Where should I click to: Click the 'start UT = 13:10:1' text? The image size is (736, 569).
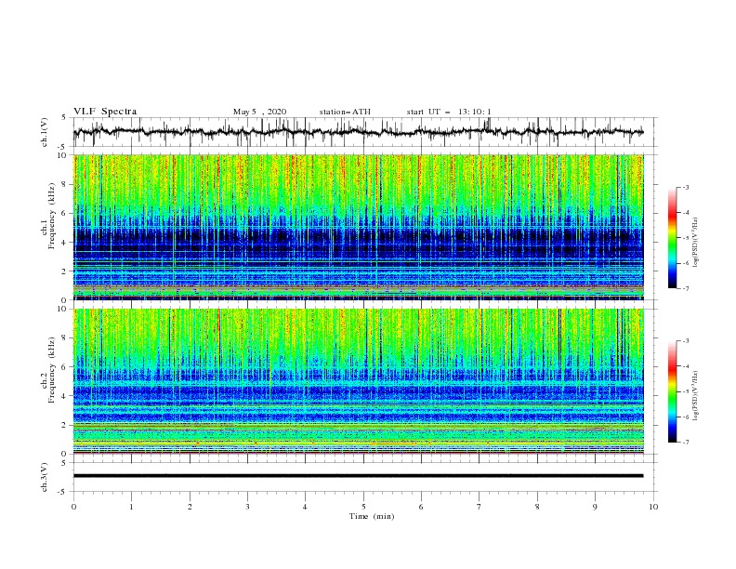click(x=449, y=112)
